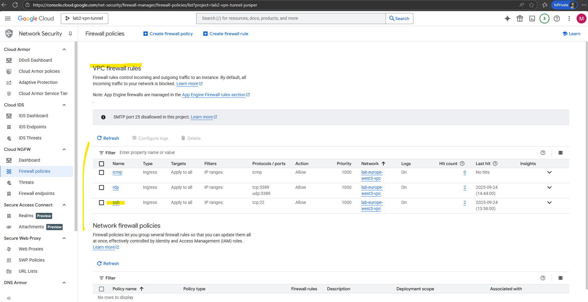Image resolution: width=588 pixels, height=302 pixels.
Task: Collapse the Cloud Armor section
Action: coord(64,49)
